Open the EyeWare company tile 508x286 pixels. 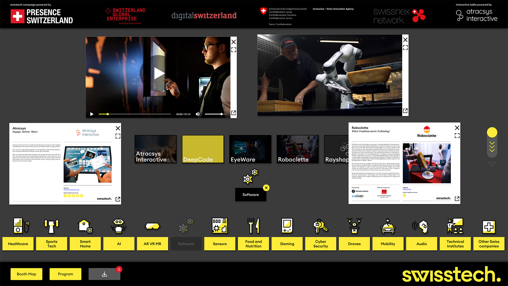(x=250, y=149)
